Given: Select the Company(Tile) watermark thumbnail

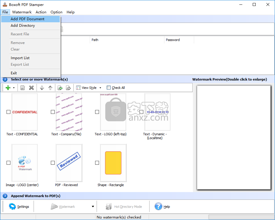Looking at the screenshot, I should (x=69, y=112).
